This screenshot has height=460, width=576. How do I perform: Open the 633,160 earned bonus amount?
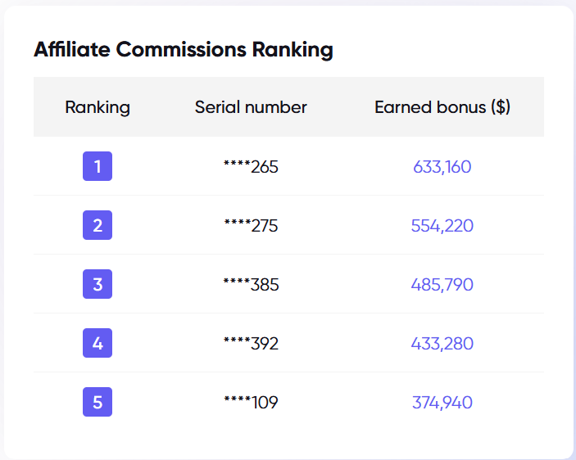(x=442, y=167)
